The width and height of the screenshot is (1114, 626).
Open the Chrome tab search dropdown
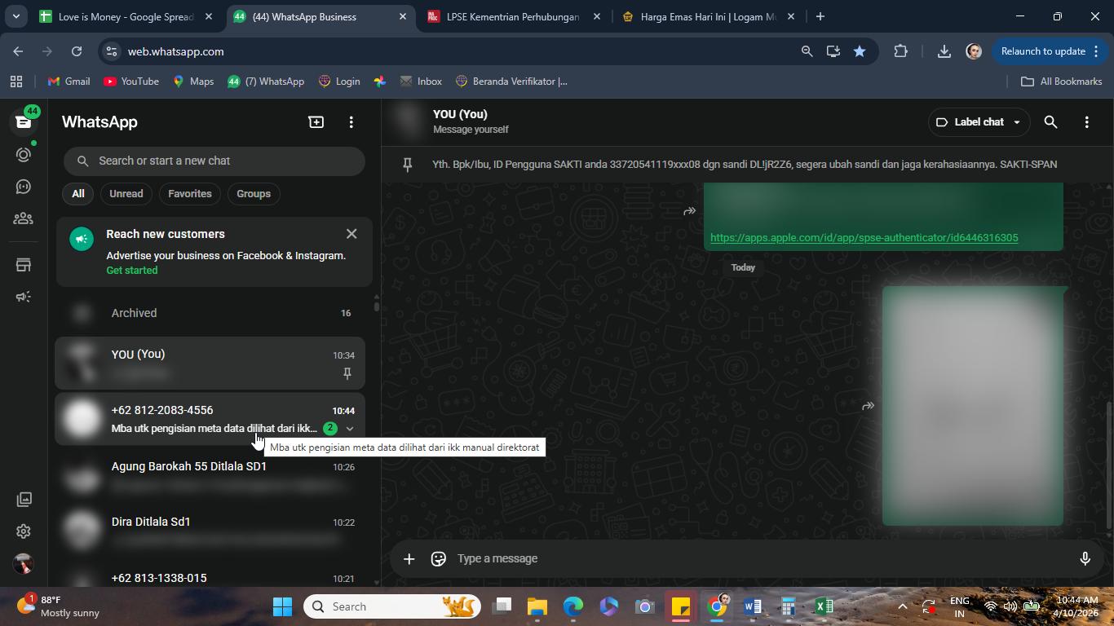(x=15, y=16)
